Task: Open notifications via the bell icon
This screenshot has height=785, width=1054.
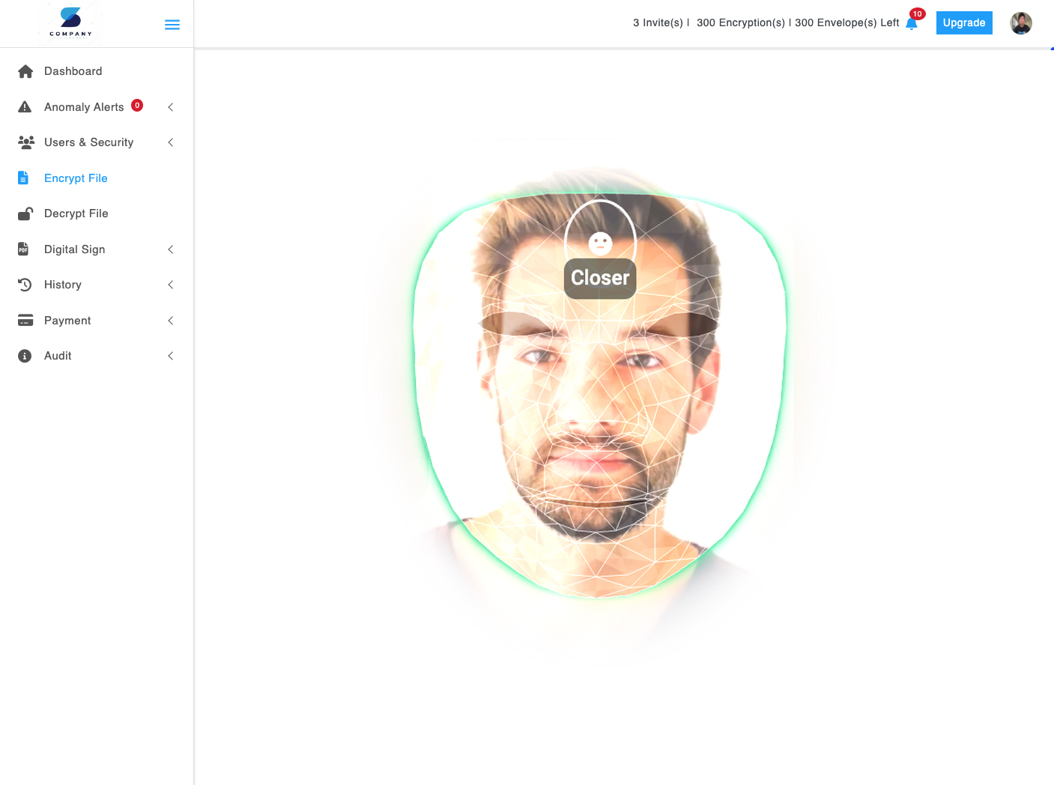Action: point(911,23)
